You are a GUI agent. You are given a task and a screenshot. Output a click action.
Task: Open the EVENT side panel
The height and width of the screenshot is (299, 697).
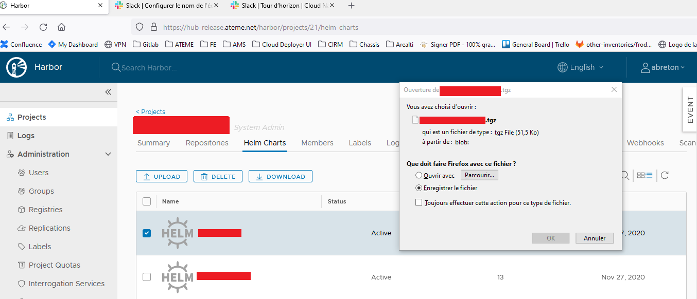[690, 110]
